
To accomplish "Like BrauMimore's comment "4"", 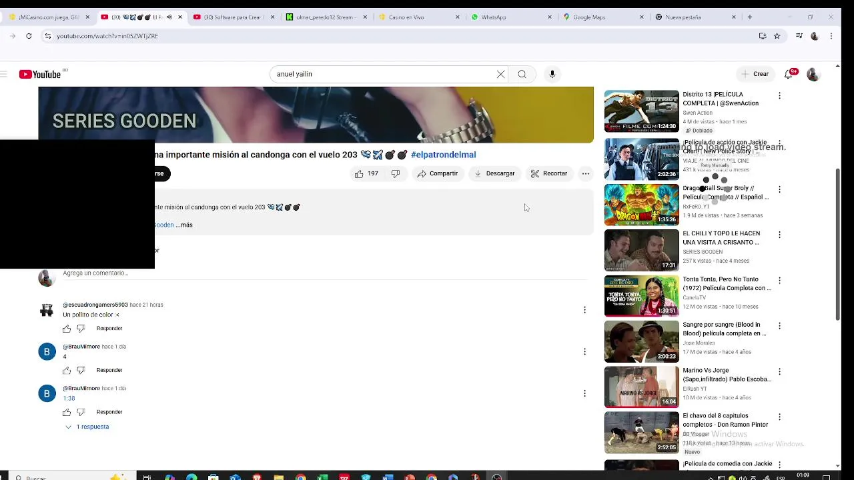I will coord(67,370).
